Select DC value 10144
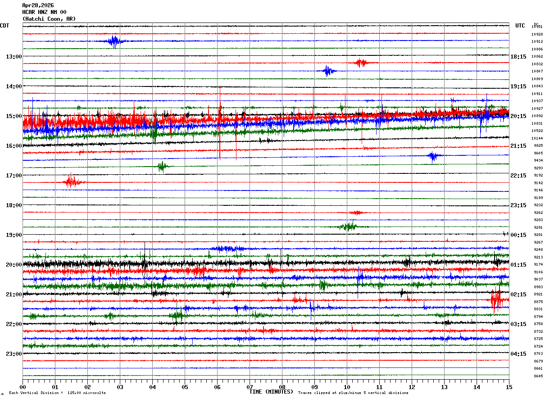Viewport: 545px width, 399px height. pyautogui.click(x=537, y=138)
